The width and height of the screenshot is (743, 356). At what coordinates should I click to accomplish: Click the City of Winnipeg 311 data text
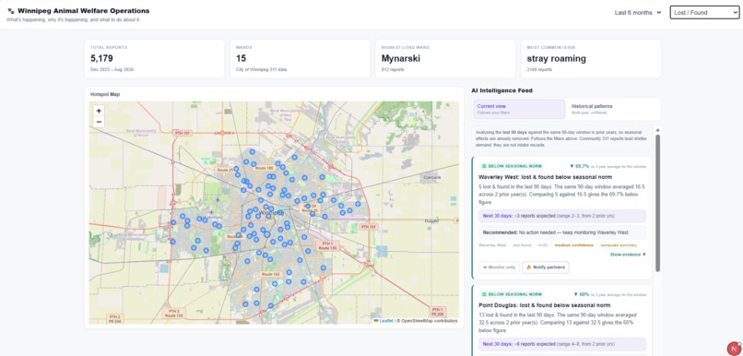[261, 70]
